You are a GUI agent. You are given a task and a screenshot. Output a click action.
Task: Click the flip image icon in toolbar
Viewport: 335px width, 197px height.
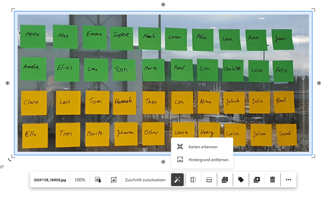pos(193,179)
